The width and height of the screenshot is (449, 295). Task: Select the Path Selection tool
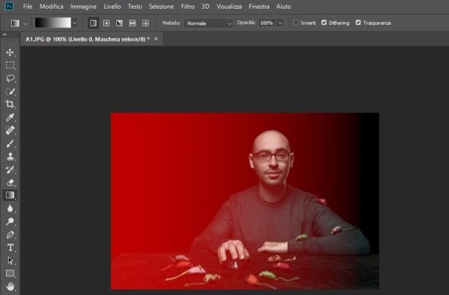click(x=10, y=260)
